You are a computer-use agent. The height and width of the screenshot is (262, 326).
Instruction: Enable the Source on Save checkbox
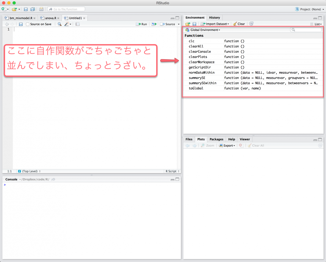28,24
